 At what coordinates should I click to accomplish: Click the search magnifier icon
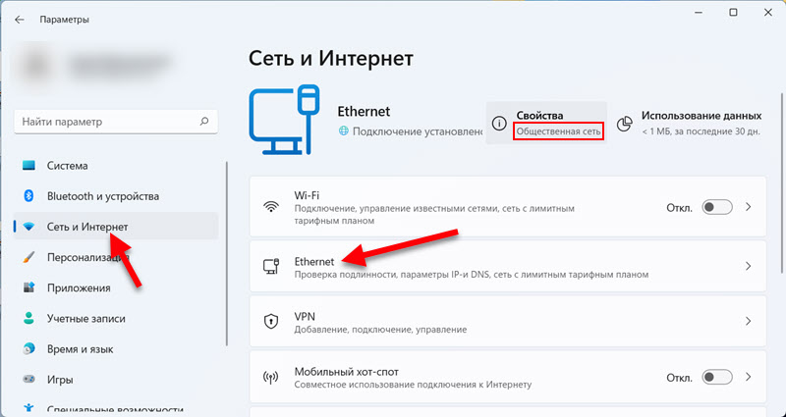click(203, 122)
